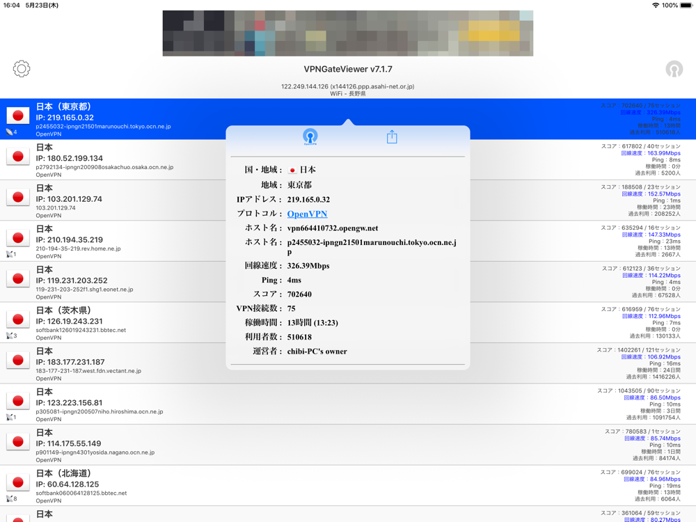
Task: Tap the 16:04 clock in status bar
Action: 12,6
